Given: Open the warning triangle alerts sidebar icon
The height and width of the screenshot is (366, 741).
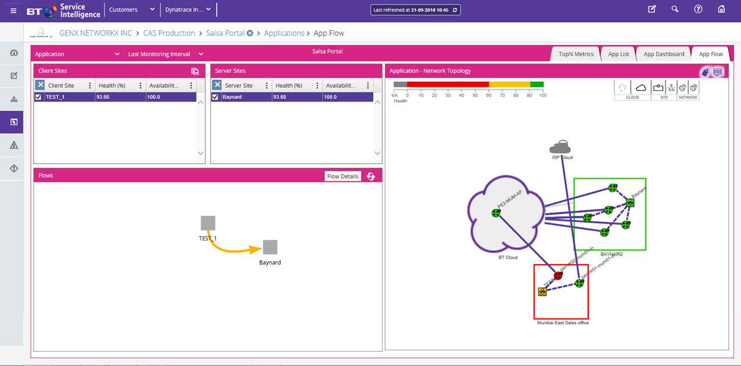Looking at the screenshot, I should (14, 145).
